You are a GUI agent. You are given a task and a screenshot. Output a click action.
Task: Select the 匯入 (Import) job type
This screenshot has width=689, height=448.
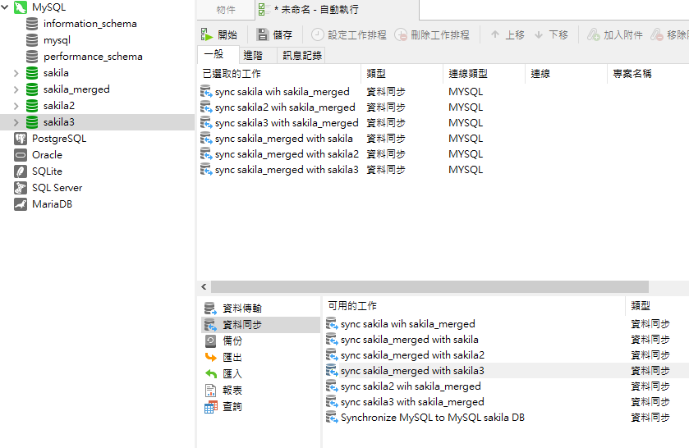click(x=232, y=373)
